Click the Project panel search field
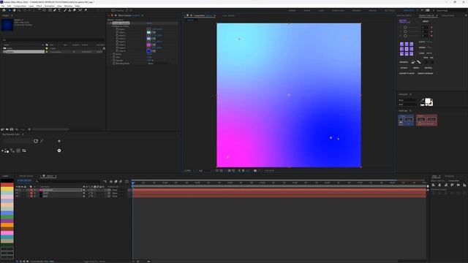This screenshot has width=468, height=263. tap(53, 39)
